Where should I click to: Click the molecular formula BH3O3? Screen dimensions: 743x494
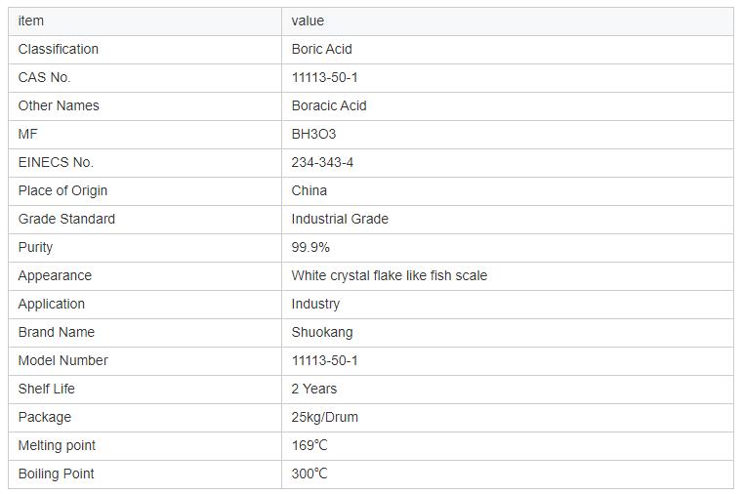click(x=313, y=134)
